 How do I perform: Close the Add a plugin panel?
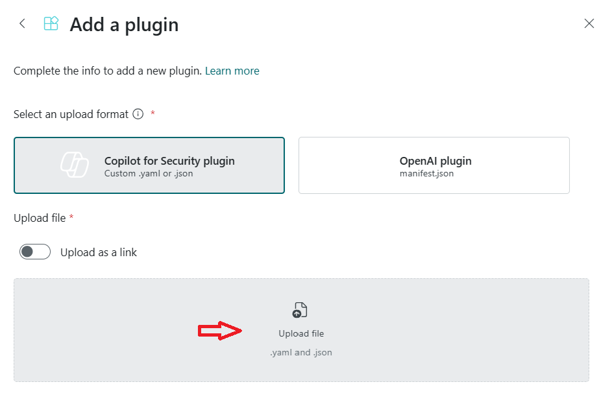tap(589, 24)
